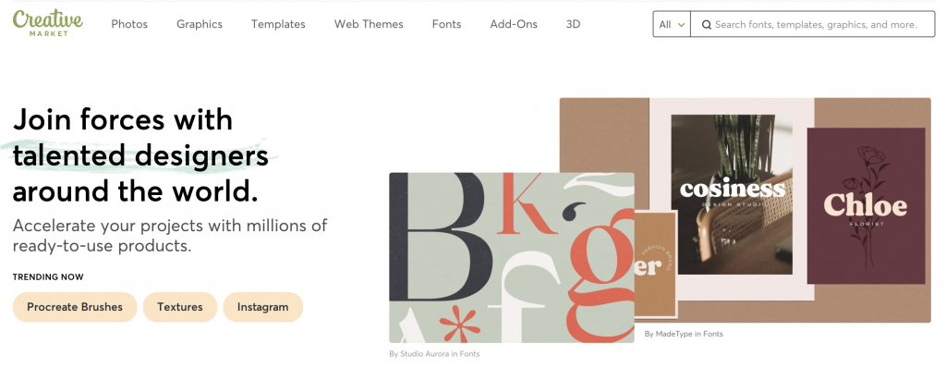The width and height of the screenshot is (946, 368).
Task: Click the Join forces with talented designers headline
Action: point(140,156)
